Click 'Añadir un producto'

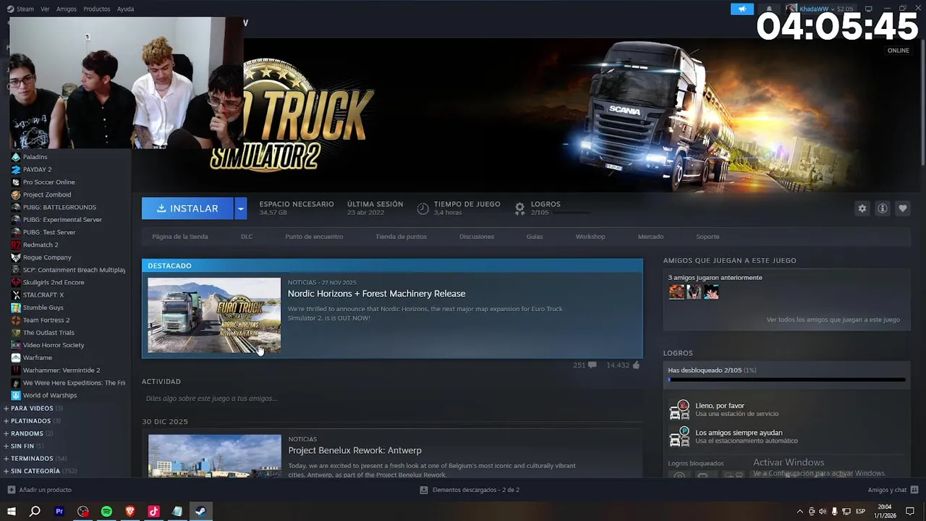[40, 490]
